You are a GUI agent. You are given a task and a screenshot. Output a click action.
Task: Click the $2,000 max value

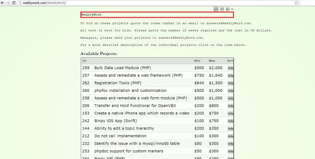215,68
